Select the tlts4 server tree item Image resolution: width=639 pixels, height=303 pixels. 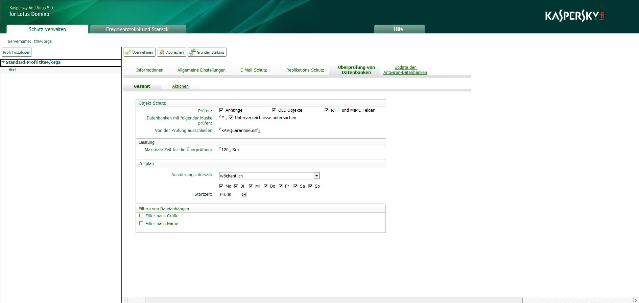click(13, 70)
